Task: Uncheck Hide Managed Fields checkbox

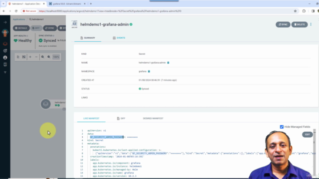Action: point(282,127)
